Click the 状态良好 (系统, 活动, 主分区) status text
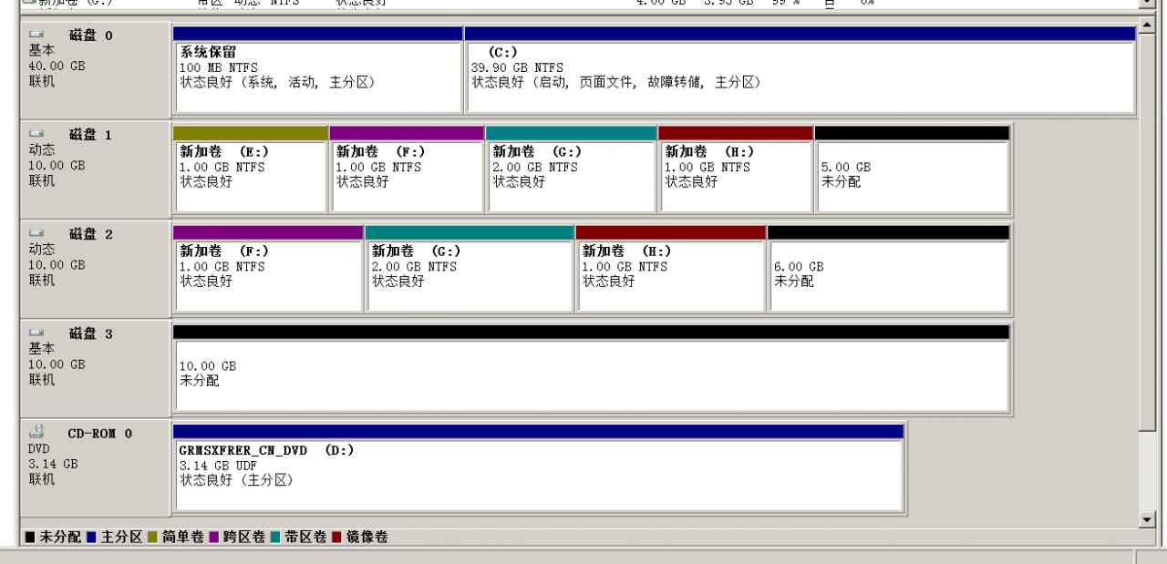This screenshot has height=564, width=1167. pos(277,82)
